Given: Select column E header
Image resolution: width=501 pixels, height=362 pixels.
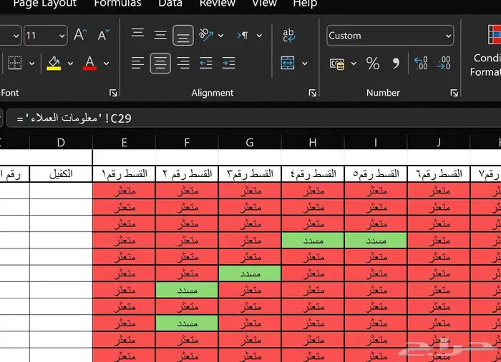Looking at the screenshot, I should click(124, 142).
